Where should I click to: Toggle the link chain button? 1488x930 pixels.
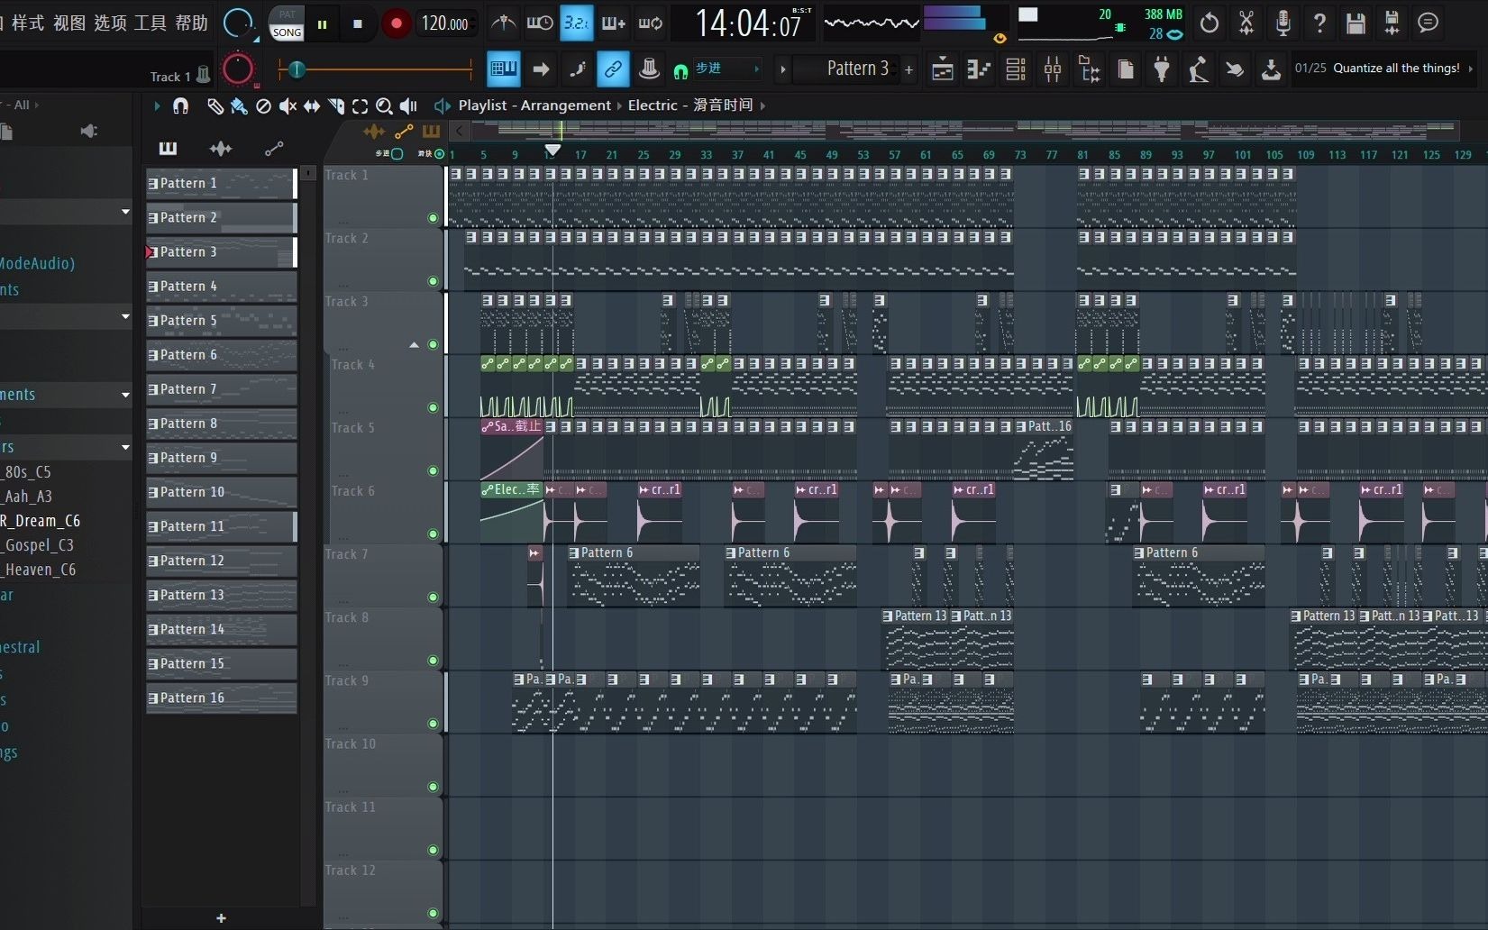click(x=613, y=69)
